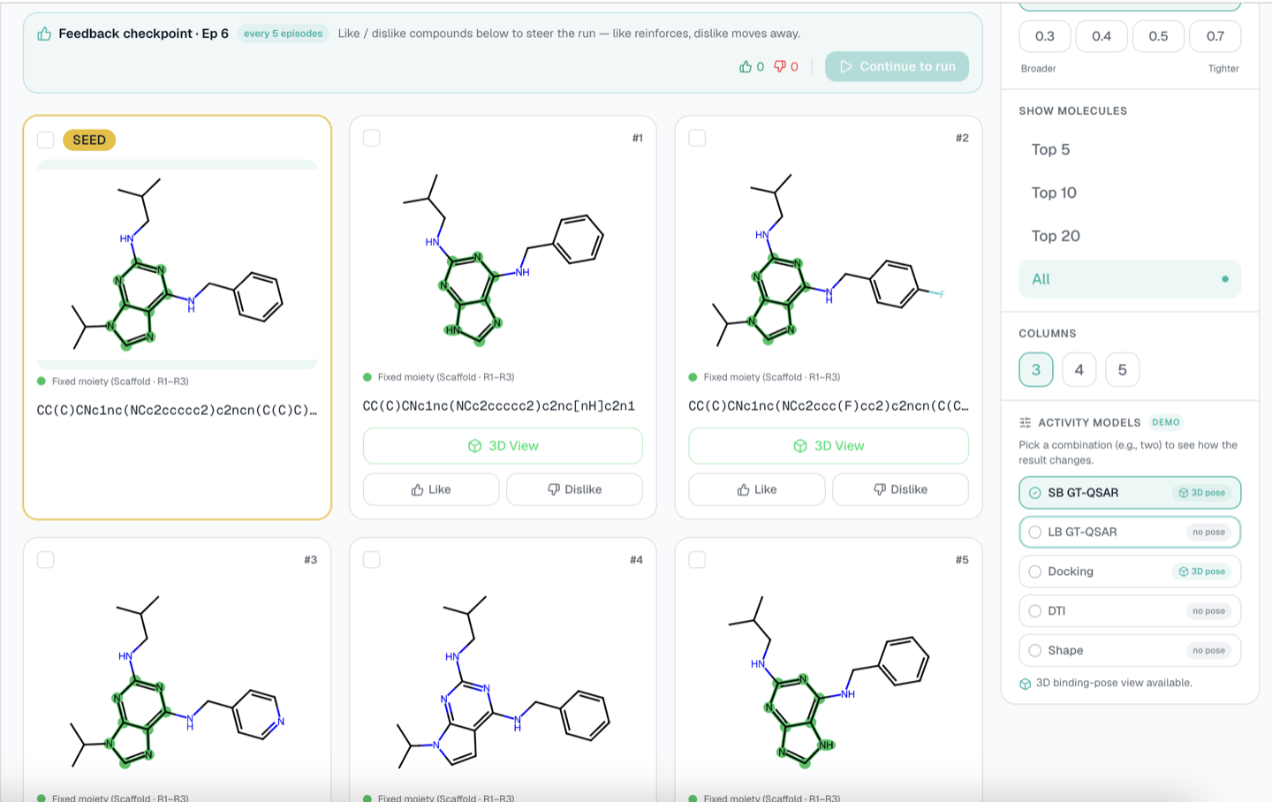The image size is (1272, 802).
Task: Switch grid to 5 columns
Action: pyautogui.click(x=1123, y=369)
